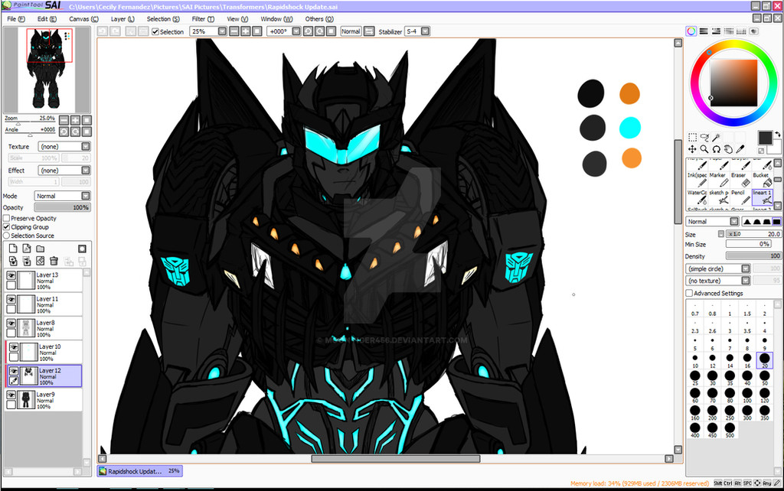Toggle the color wheel panel
Screen dimensions: 784x491
click(691, 31)
